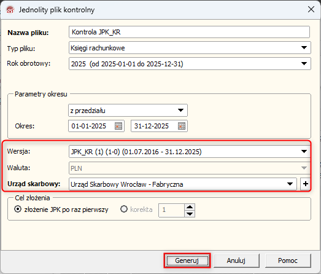
Task: Expand the Typ pliku dropdown
Action: click(304, 47)
